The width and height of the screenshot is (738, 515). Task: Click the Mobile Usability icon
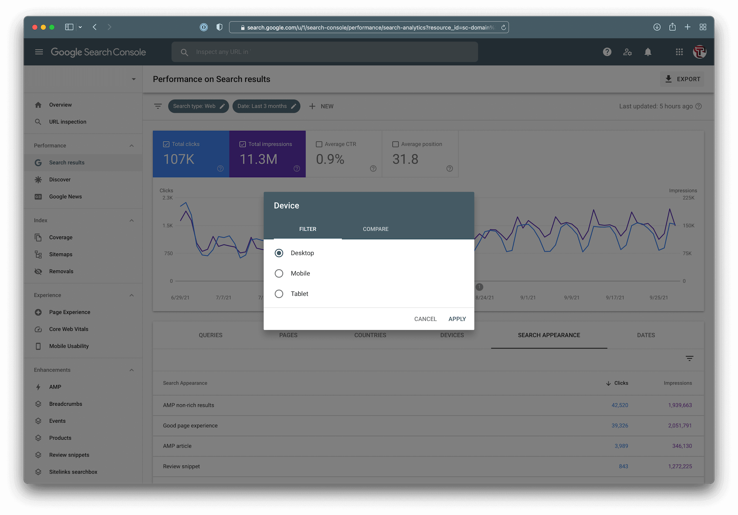click(x=39, y=346)
